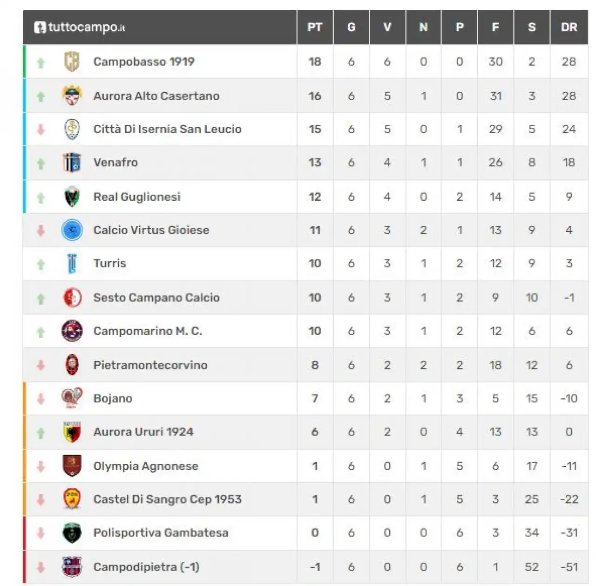Click the red down arrow beside Bojano
Image resolution: width=596 pixels, height=586 pixels.
[41, 399]
